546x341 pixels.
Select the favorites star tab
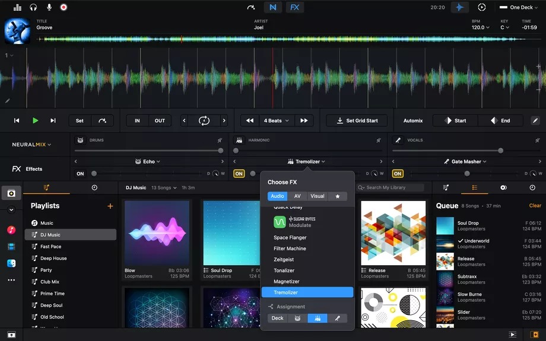pyautogui.click(x=338, y=196)
